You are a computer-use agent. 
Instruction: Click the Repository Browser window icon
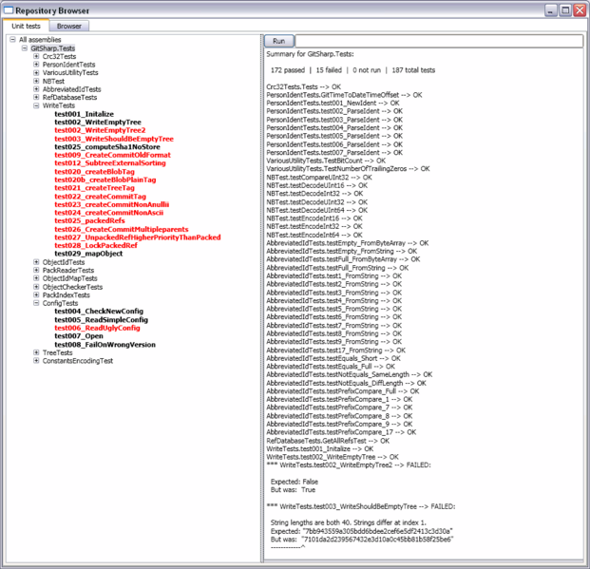pyautogui.click(x=8, y=10)
